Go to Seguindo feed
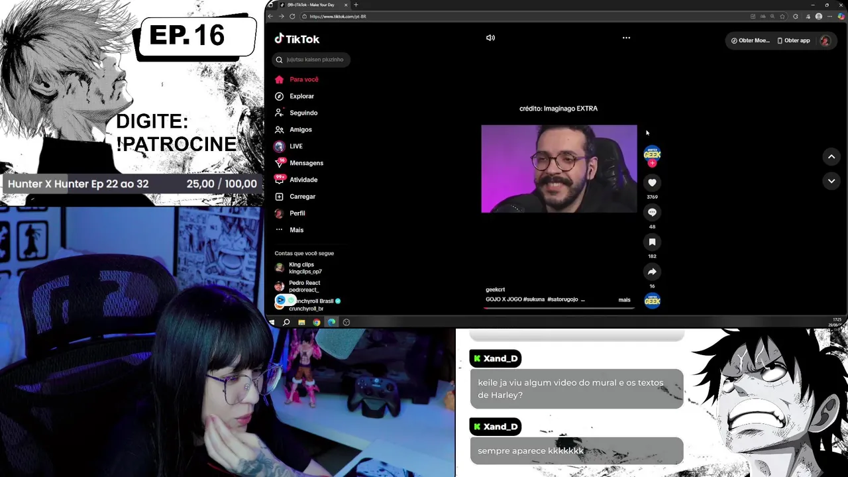The width and height of the screenshot is (848, 477). tap(296, 113)
